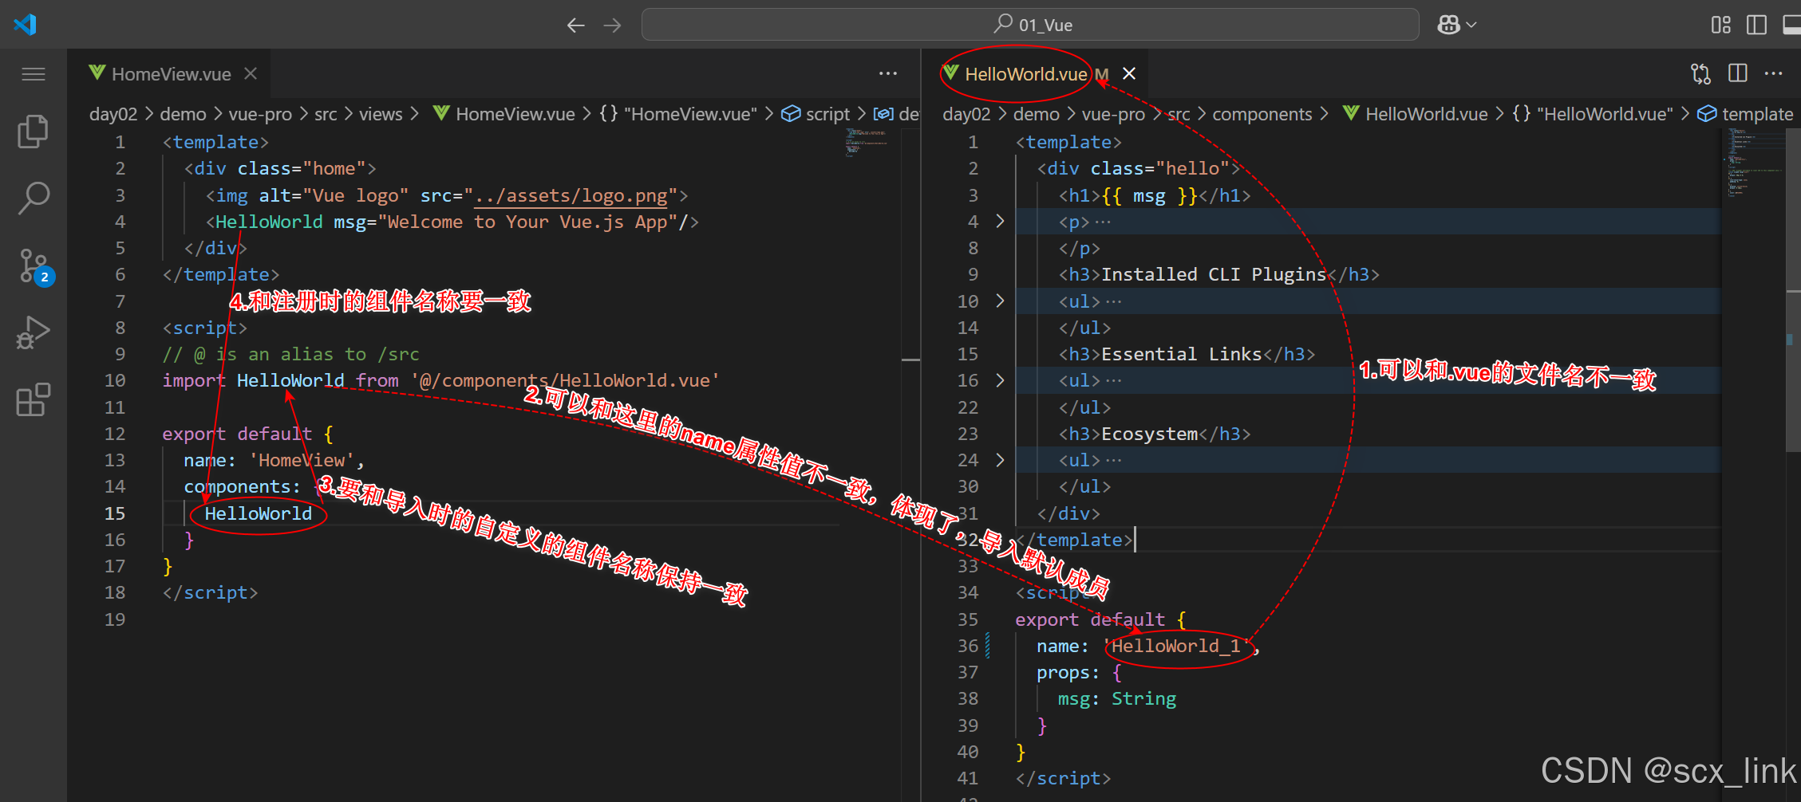
Task: Expand the folded code at line 4
Action: tap(1000, 222)
